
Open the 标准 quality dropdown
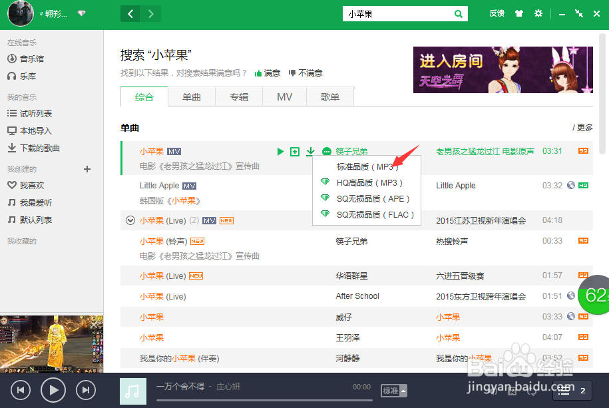pyautogui.click(x=394, y=391)
